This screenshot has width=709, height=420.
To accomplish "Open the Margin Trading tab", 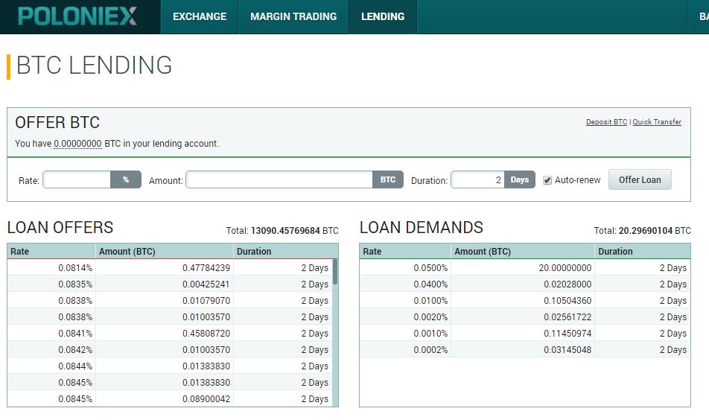I will (x=293, y=16).
